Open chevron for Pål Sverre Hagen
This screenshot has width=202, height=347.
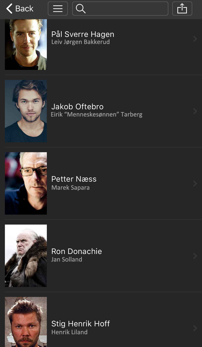coord(195,39)
